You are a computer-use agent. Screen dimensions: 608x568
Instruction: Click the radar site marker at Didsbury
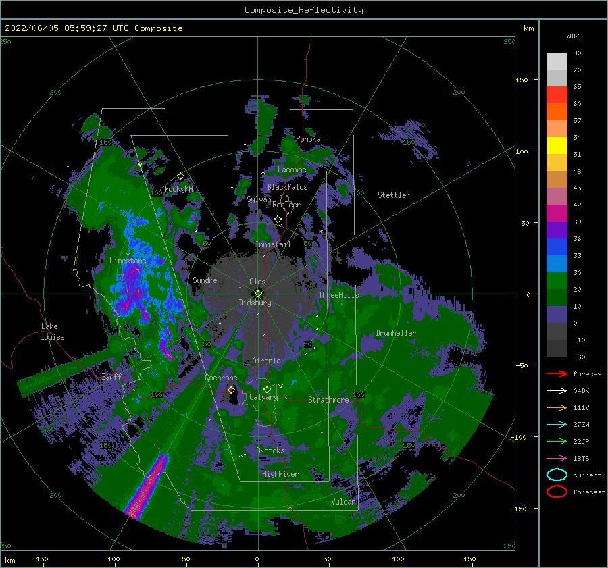[x=258, y=294]
